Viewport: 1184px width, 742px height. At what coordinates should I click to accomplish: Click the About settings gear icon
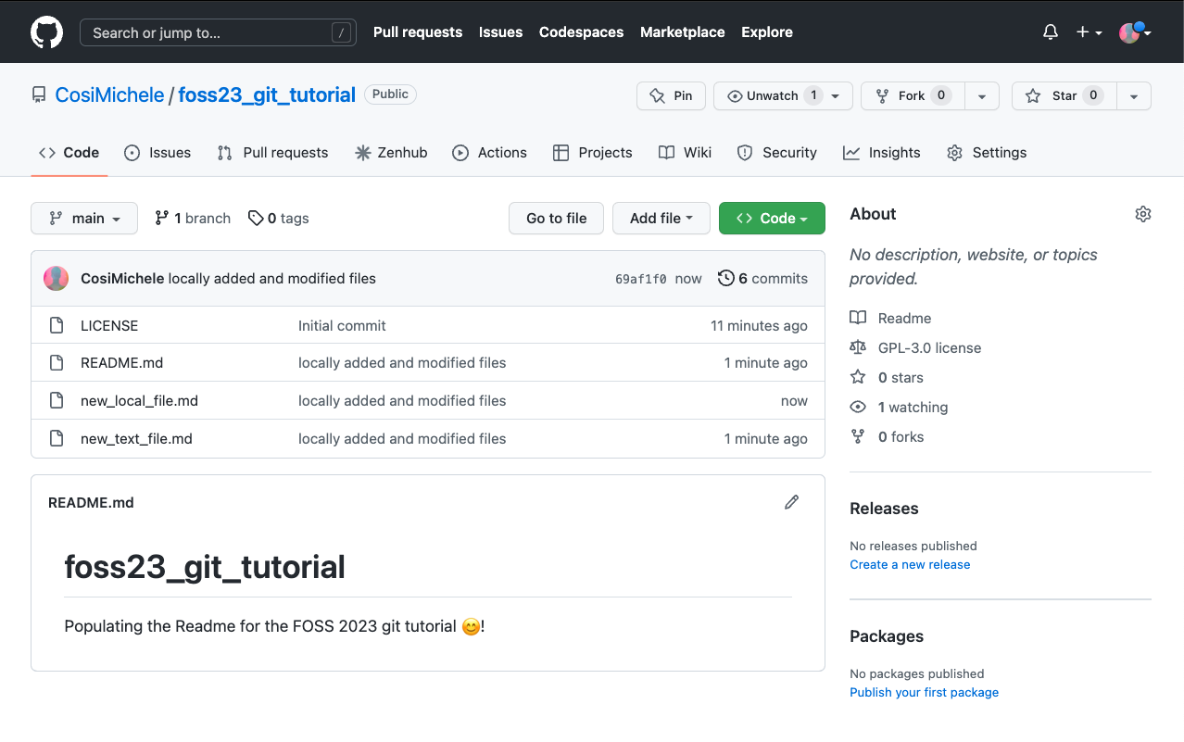tap(1143, 214)
